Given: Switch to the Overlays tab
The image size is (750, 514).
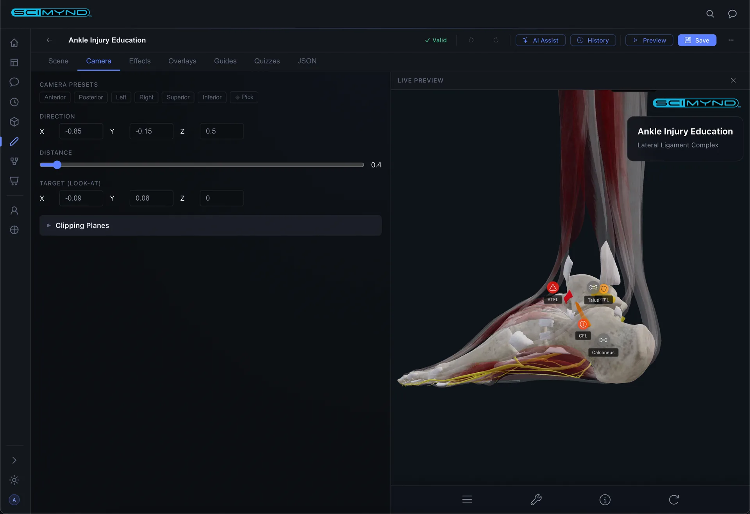Looking at the screenshot, I should (x=182, y=61).
